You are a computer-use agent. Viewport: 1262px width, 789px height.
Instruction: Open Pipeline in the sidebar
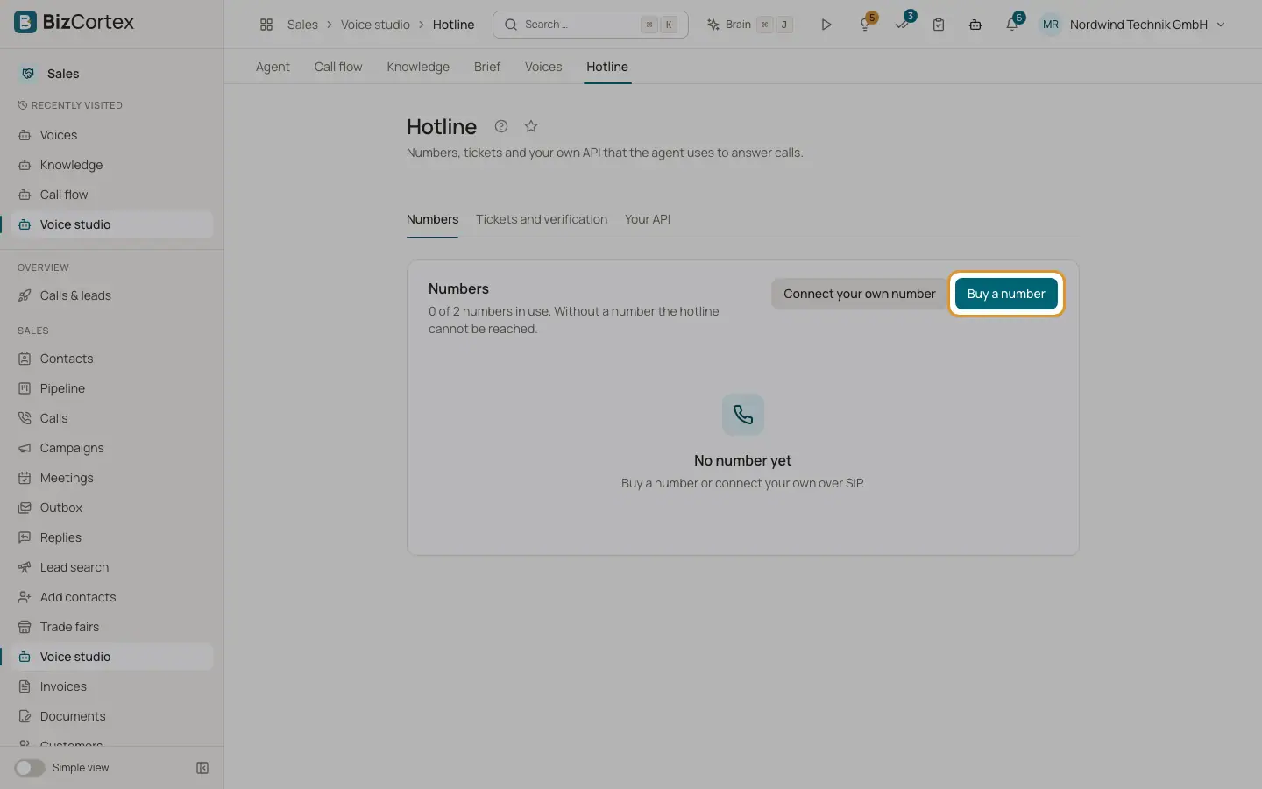112,388
